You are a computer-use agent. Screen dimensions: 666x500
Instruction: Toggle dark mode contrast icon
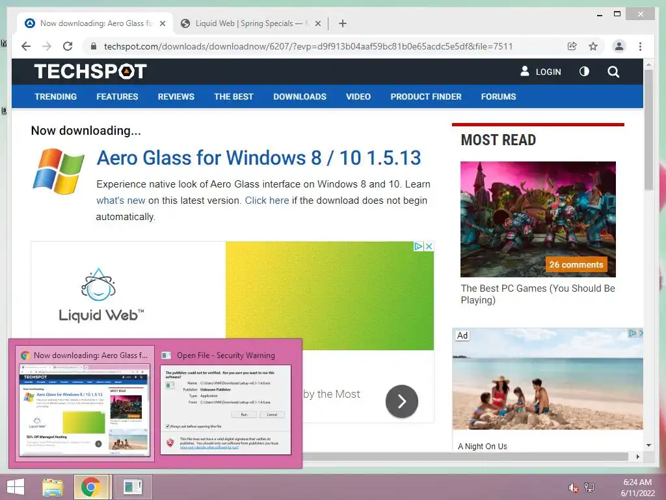tap(584, 72)
